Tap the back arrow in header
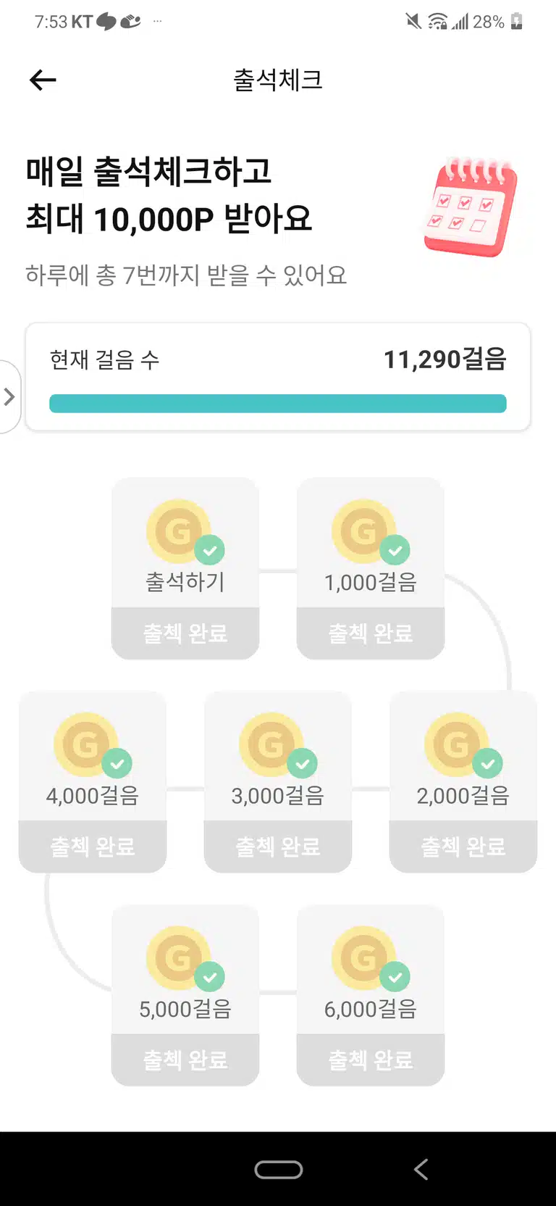The image size is (556, 1206). [x=43, y=80]
